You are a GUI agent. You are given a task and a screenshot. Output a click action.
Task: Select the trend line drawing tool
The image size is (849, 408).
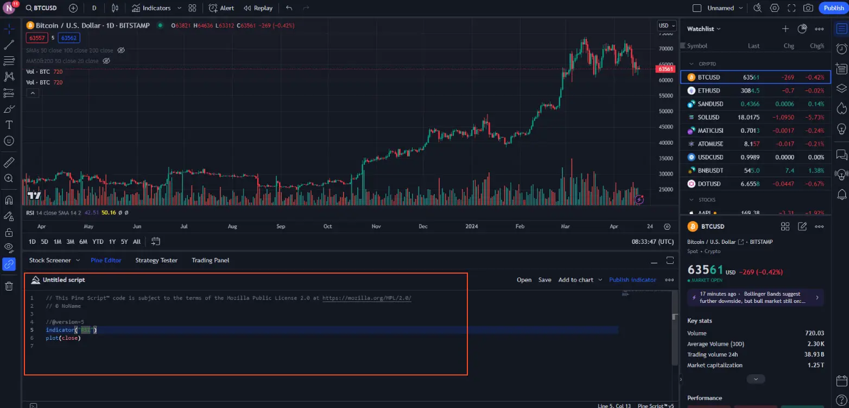click(9, 44)
